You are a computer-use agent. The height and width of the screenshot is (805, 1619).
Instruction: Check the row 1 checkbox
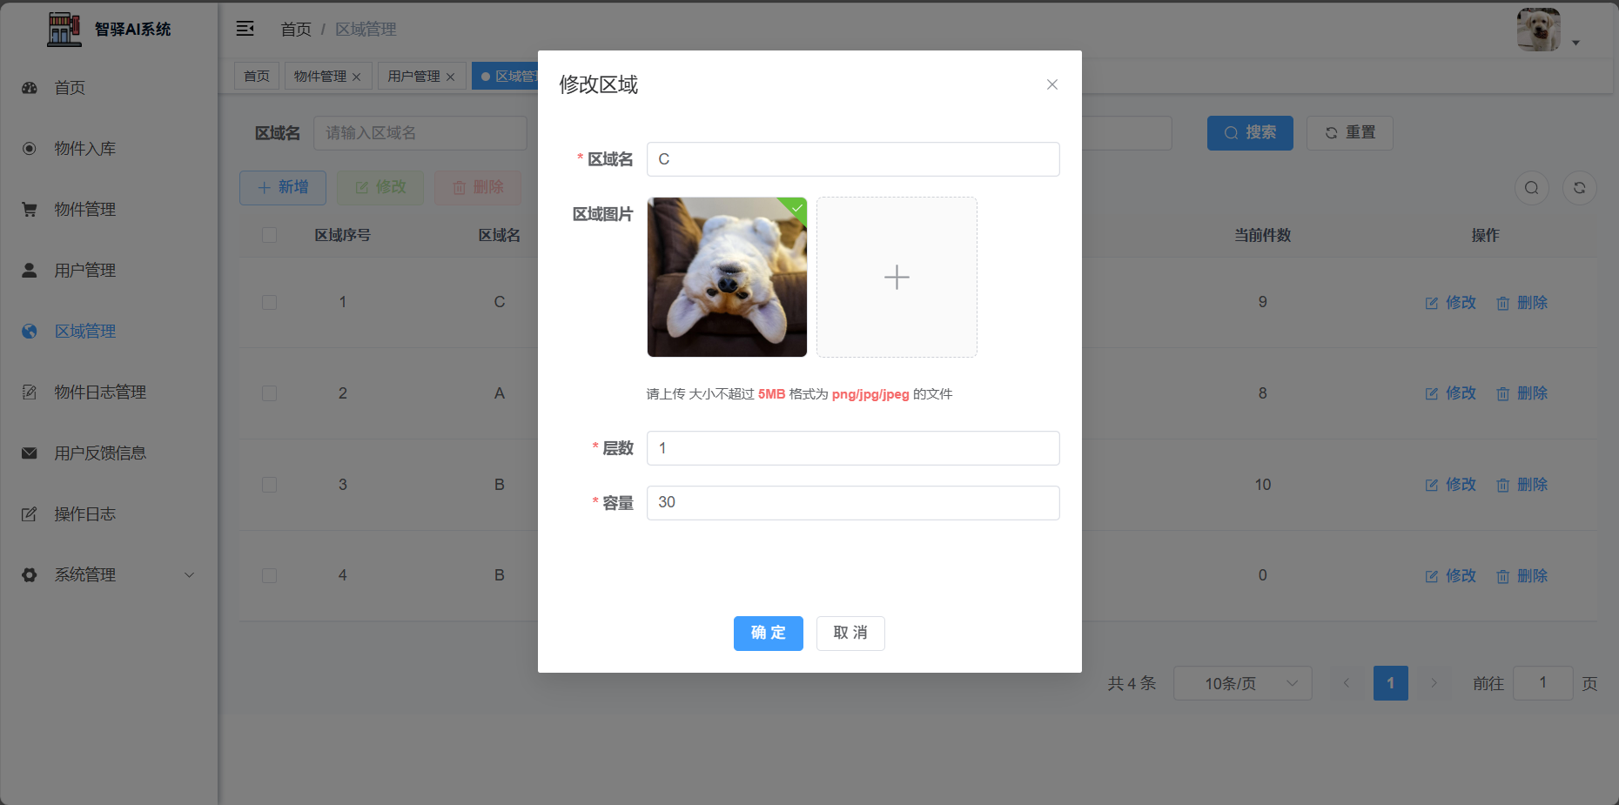click(270, 303)
